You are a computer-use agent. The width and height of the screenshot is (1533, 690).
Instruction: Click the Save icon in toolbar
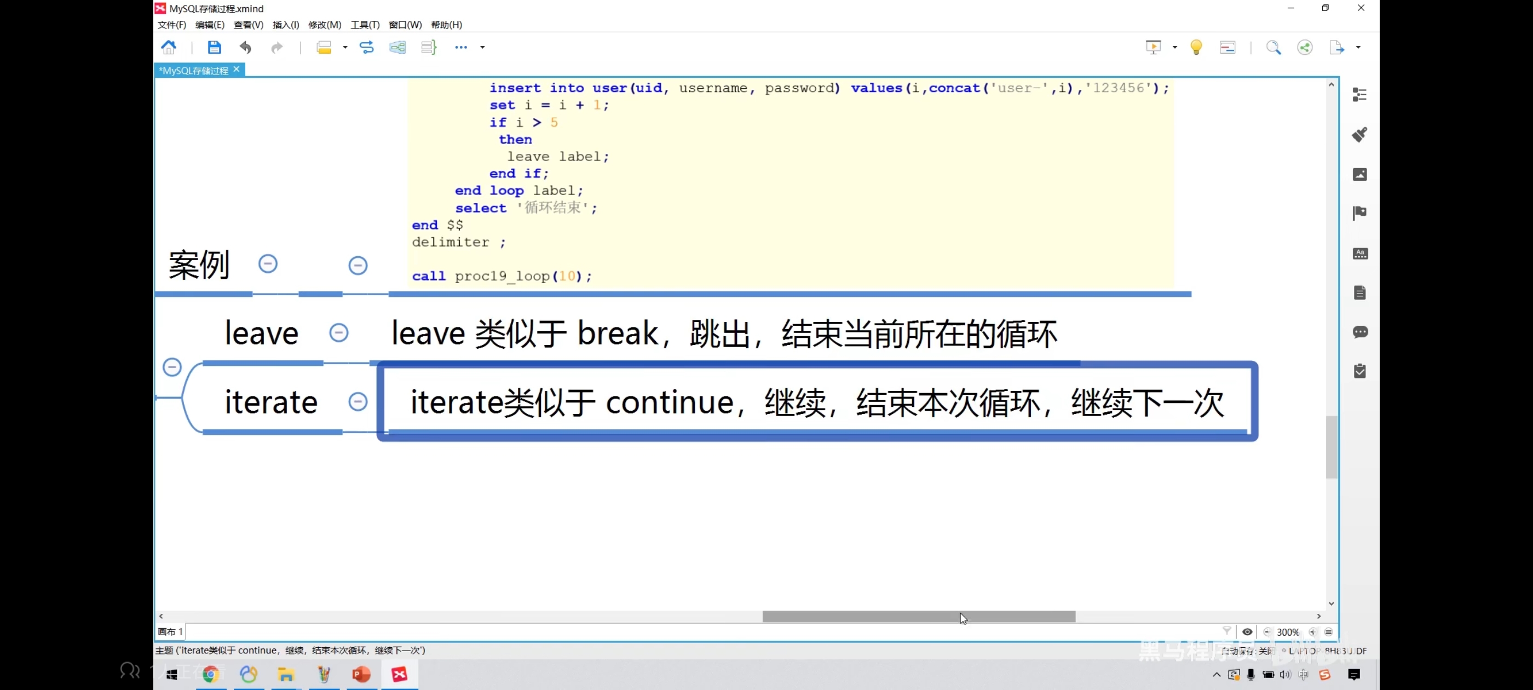click(x=214, y=47)
